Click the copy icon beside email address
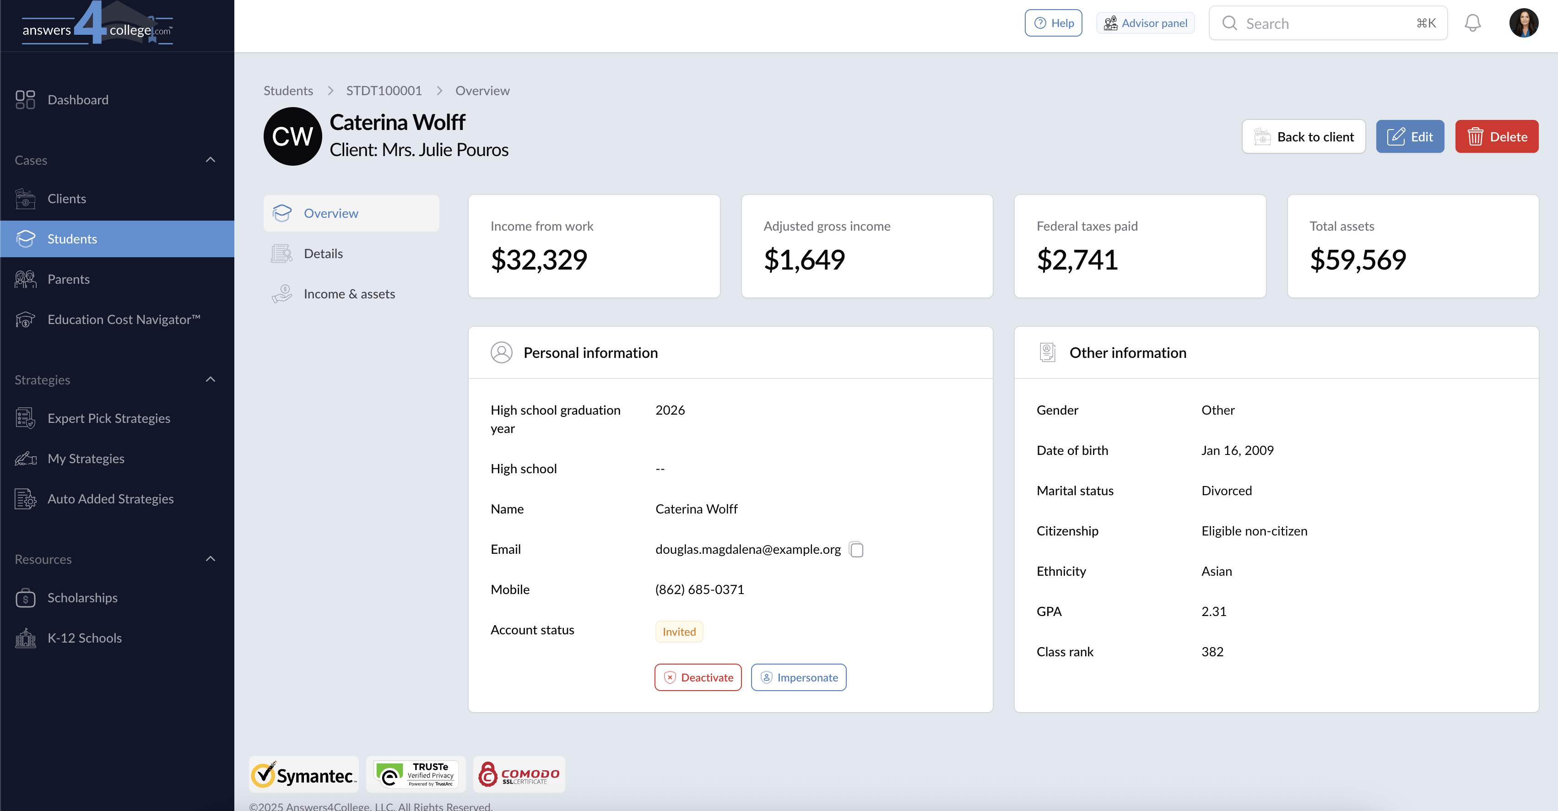The height and width of the screenshot is (811, 1558). 856,549
